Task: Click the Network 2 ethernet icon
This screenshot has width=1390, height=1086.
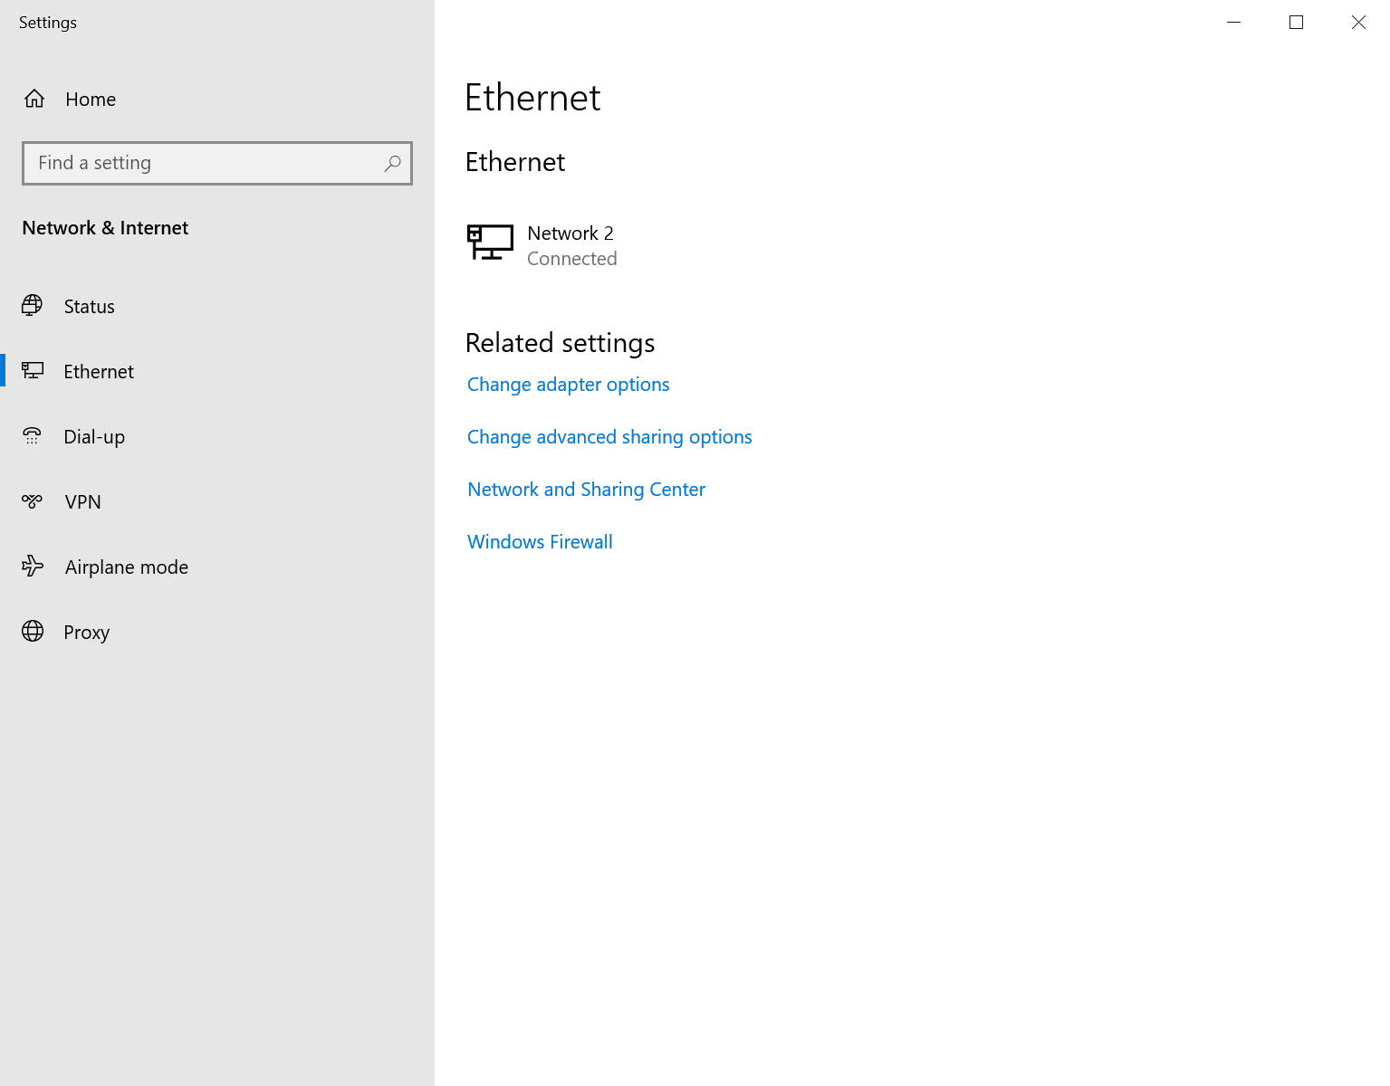Action: [x=490, y=243]
